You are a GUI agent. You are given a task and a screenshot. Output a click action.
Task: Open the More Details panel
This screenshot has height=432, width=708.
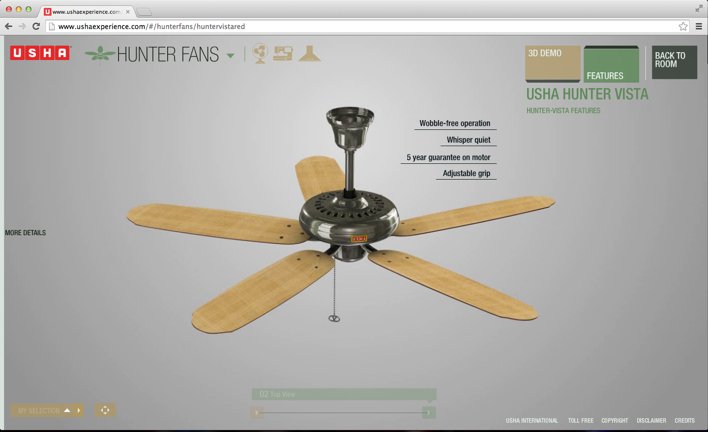click(26, 233)
